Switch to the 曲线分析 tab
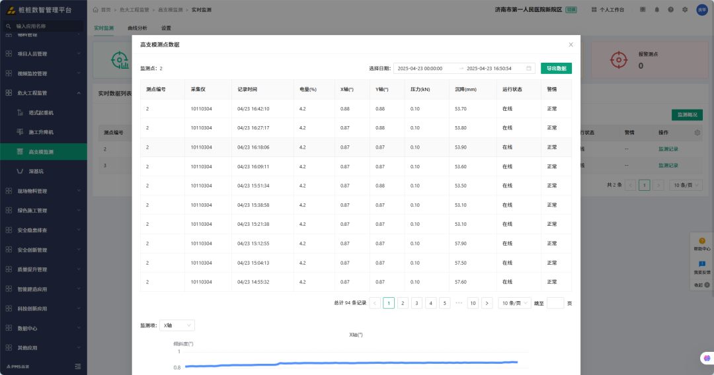714x375 pixels. click(138, 28)
